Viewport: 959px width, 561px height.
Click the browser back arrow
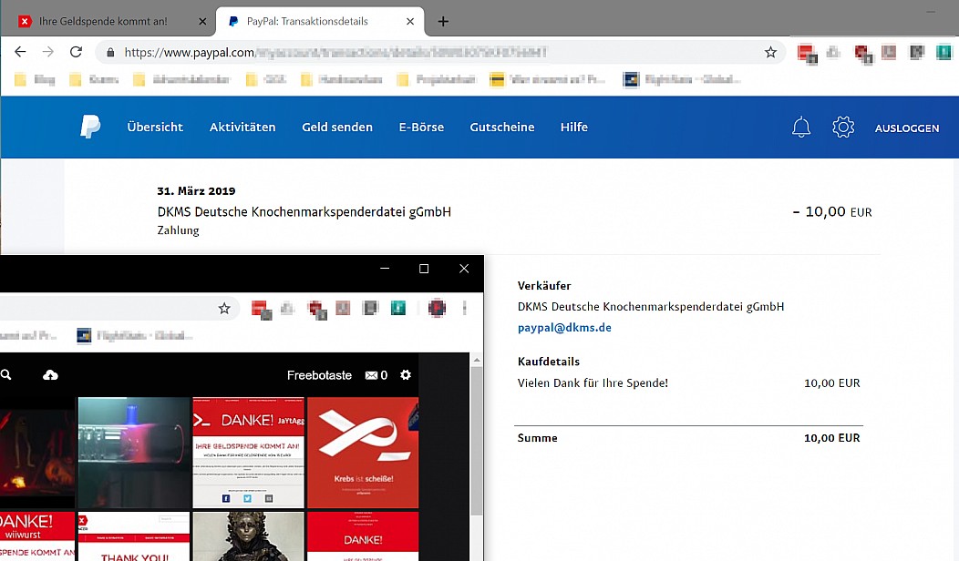[20, 52]
